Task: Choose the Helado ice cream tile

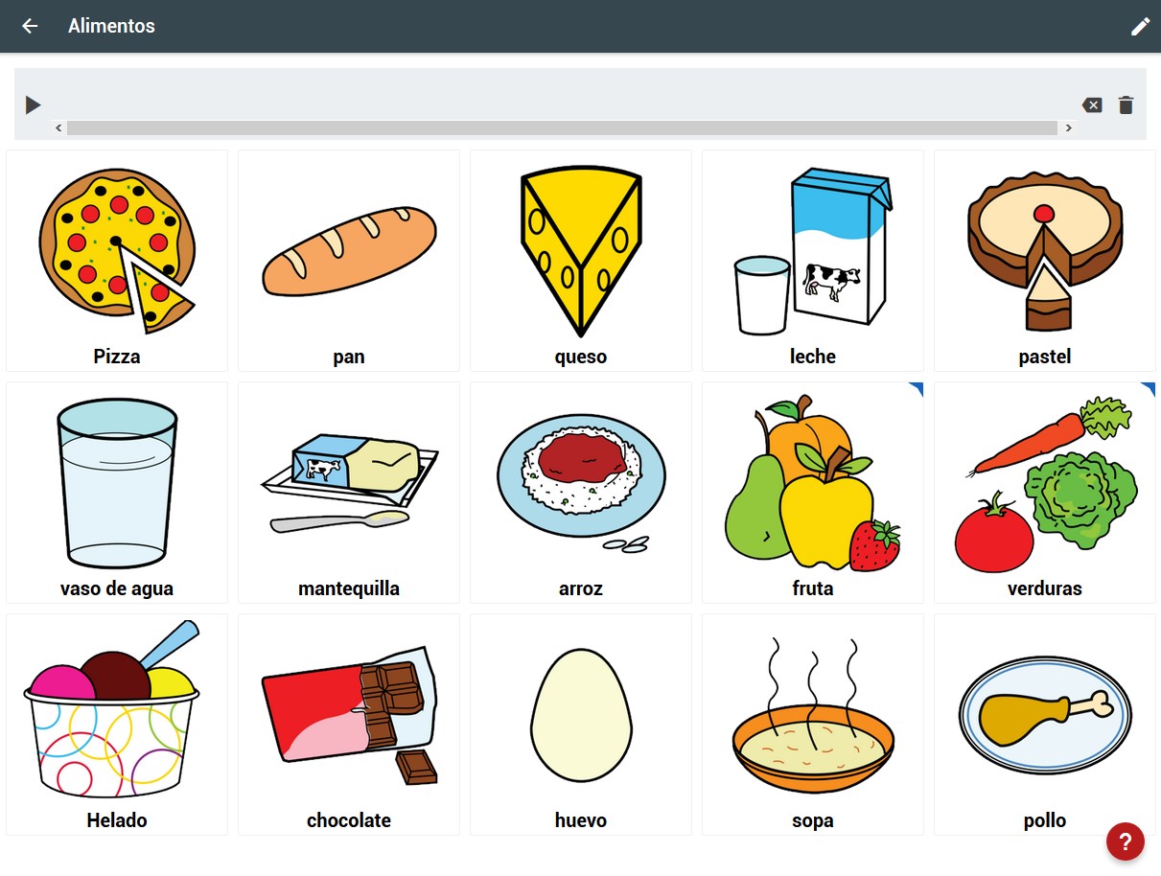Action: pos(117,725)
